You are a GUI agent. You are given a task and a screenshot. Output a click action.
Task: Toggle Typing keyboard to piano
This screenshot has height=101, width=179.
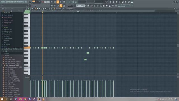(52, 6)
